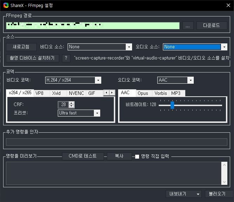Click the FFmpeg 경로 path field
234x202 pixels.
tap(93, 26)
